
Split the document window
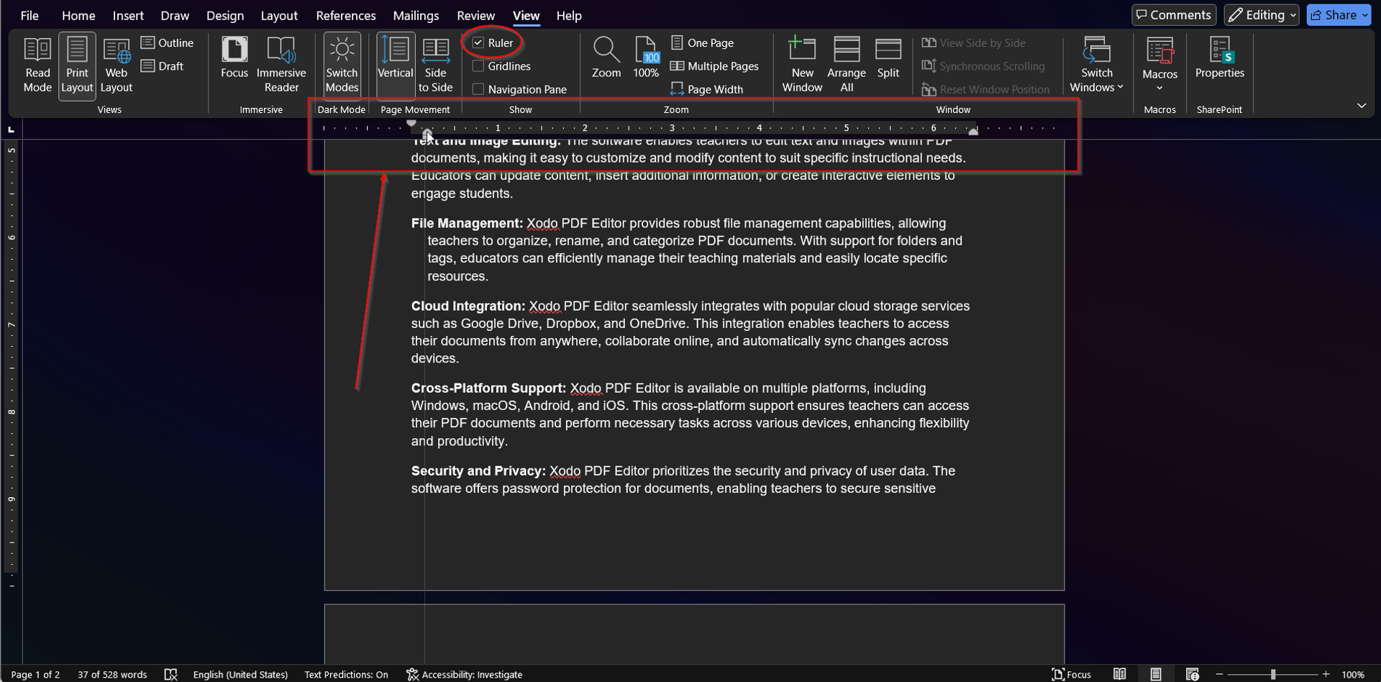pyautogui.click(x=888, y=58)
